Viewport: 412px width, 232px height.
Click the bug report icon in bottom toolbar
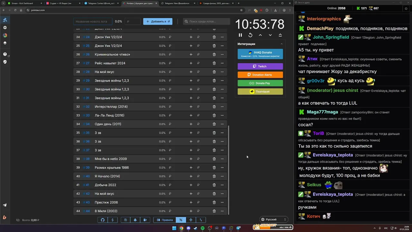[x=135, y=220]
